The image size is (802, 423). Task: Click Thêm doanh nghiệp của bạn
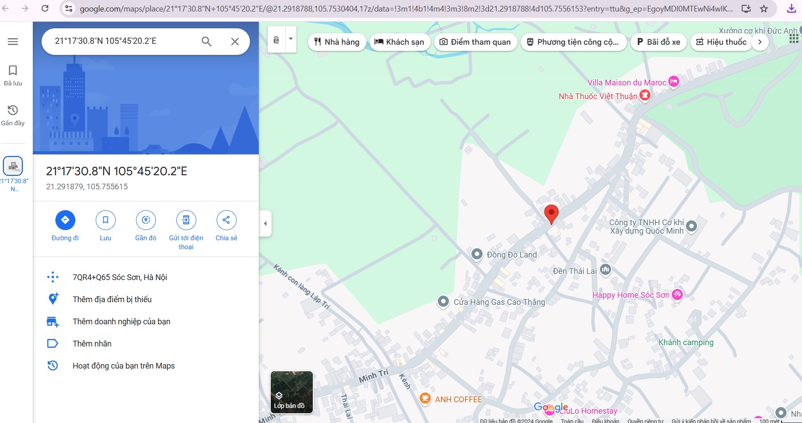(121, 322)
